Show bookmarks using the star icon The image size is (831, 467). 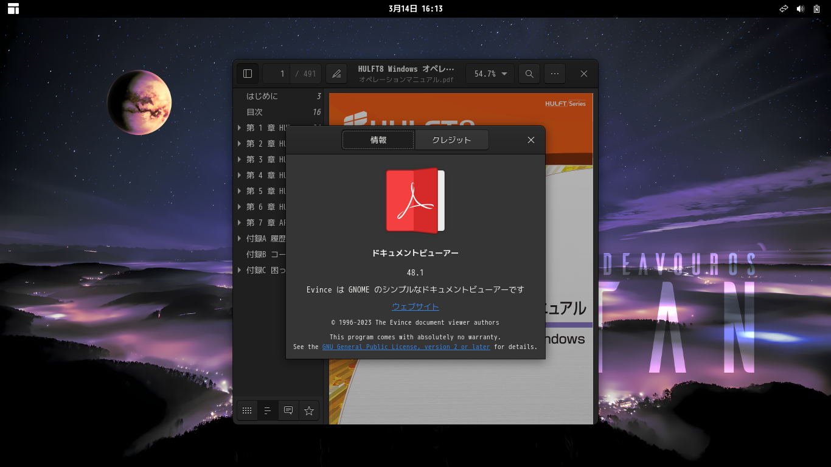point(309,410)
